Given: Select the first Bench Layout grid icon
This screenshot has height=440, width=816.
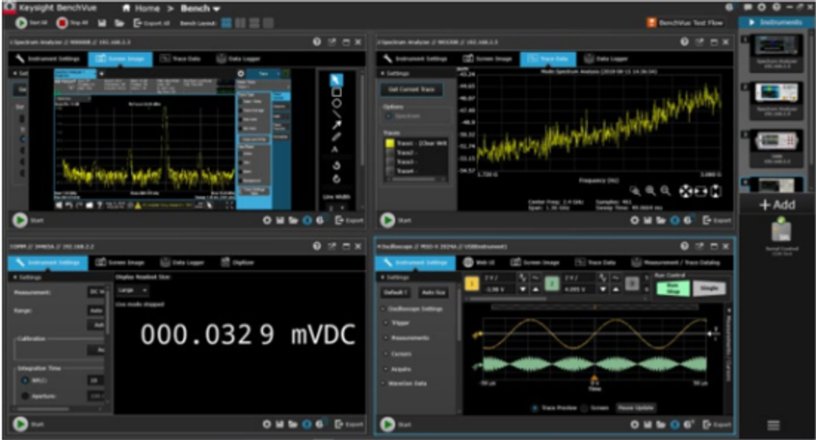Looking at the screenshot, I should click(x=227, y=23).
